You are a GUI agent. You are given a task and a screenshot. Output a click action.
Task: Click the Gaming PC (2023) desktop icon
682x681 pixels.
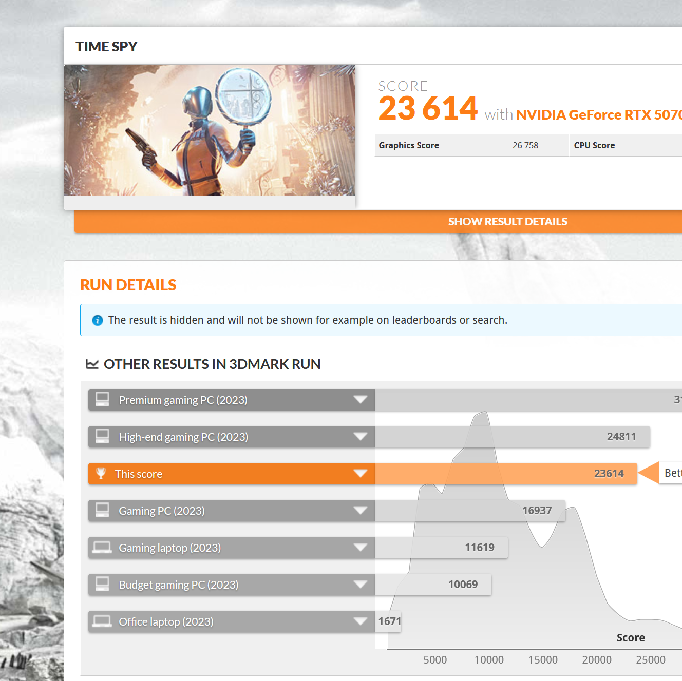point(102,510)
